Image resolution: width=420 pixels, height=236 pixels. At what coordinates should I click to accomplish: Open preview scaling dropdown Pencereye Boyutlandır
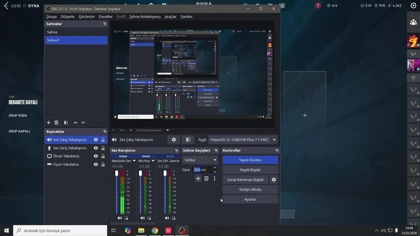[x=153, y=130]
